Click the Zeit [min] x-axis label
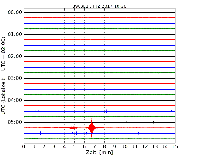Screen dimensions: 199x159 click(x=99, y=152)
